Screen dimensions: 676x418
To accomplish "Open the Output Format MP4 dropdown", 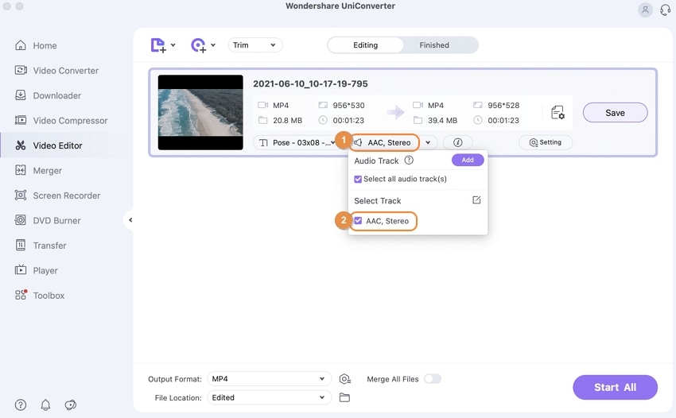I will [x=269, y=379].
